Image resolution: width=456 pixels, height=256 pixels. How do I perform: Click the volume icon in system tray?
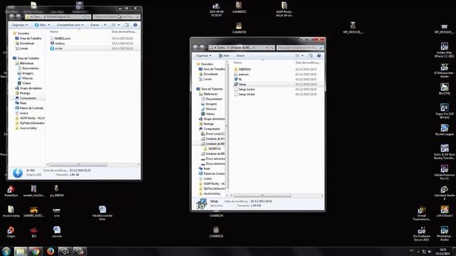pyautogui.click(x=430, y=251)
